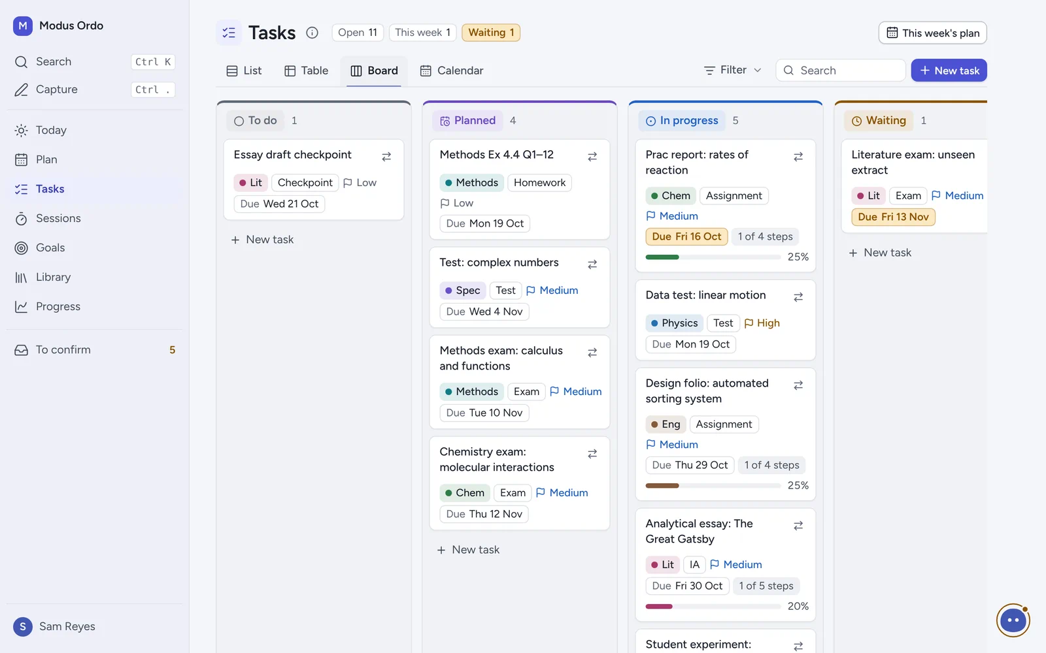
Task: Toggle the Waiting 1 filter chip
Action: (x=491, y=33)
